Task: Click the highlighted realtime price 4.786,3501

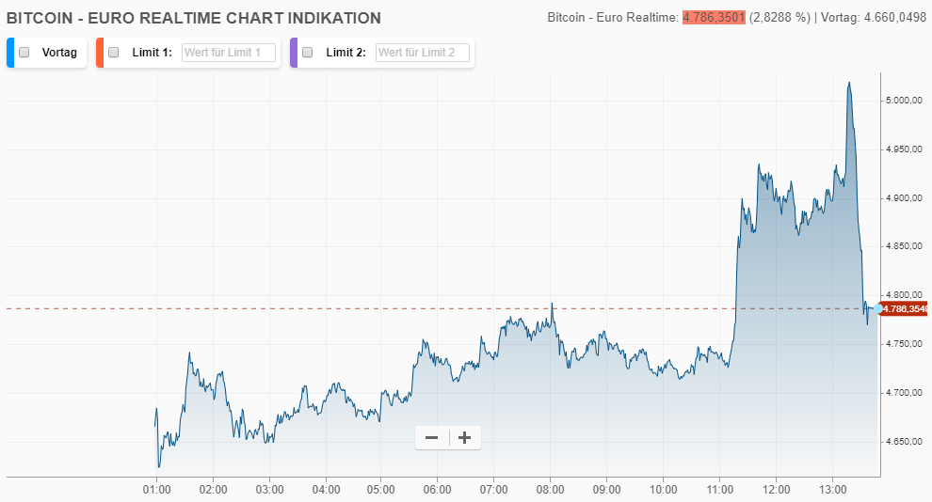Action: click(714, 18)
